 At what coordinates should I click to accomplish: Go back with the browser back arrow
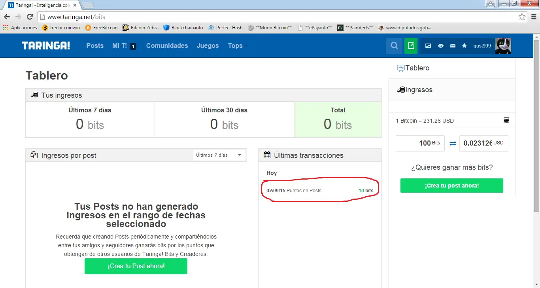[7, 17]
